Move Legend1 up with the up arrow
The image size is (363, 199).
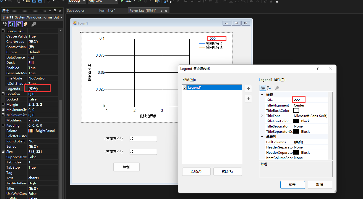[x=249, y=89]
